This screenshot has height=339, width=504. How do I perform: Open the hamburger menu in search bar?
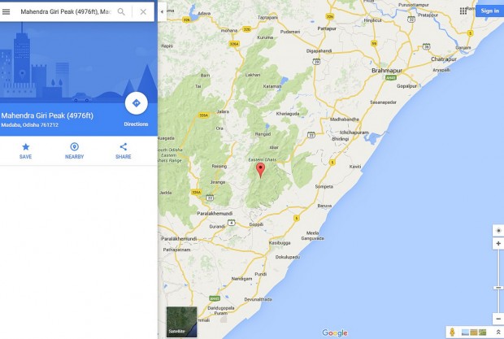coord(7,12)
